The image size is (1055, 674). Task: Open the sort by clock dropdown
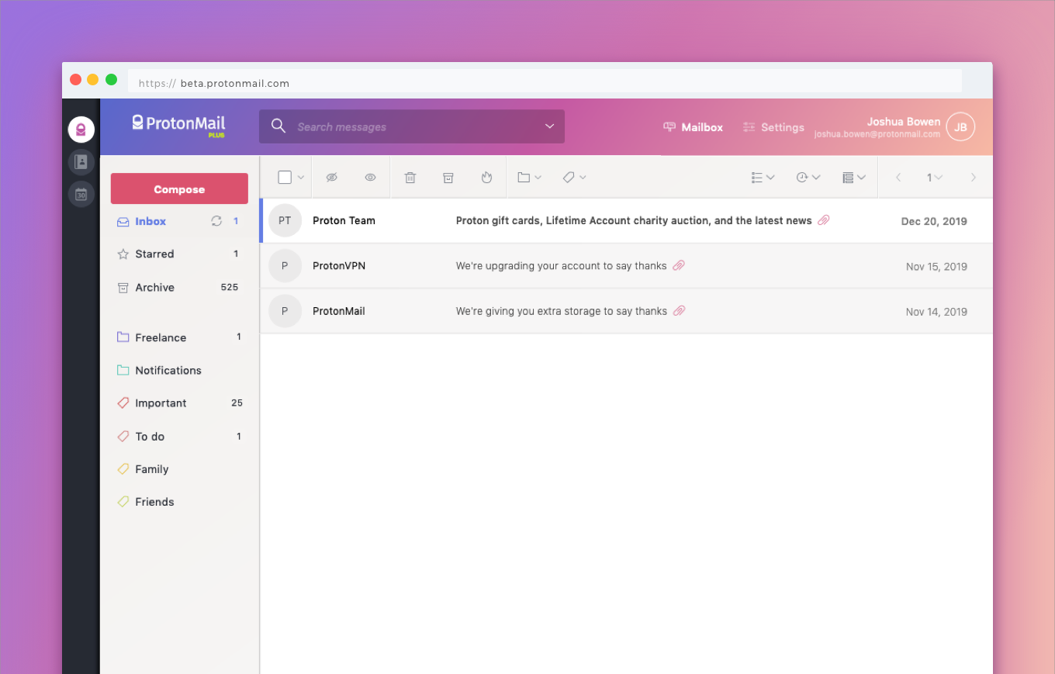click(808, 178)
